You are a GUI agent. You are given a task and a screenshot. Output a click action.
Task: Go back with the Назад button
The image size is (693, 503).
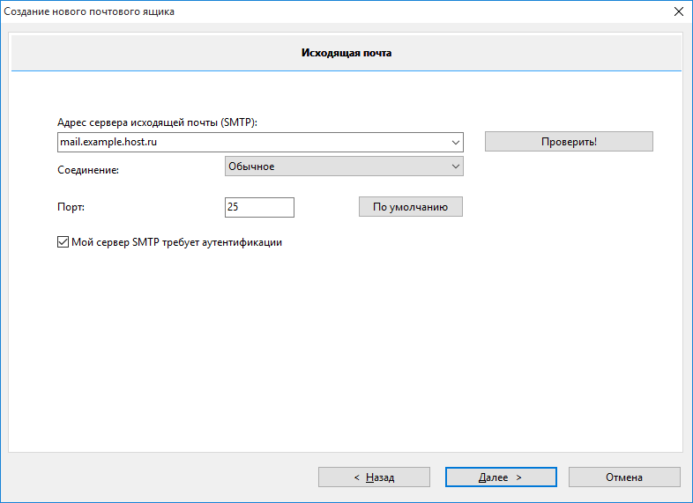(374, 477)
